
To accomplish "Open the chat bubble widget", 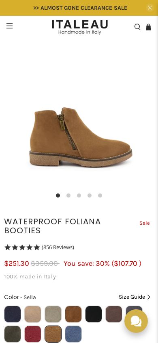I will point(136,321).
